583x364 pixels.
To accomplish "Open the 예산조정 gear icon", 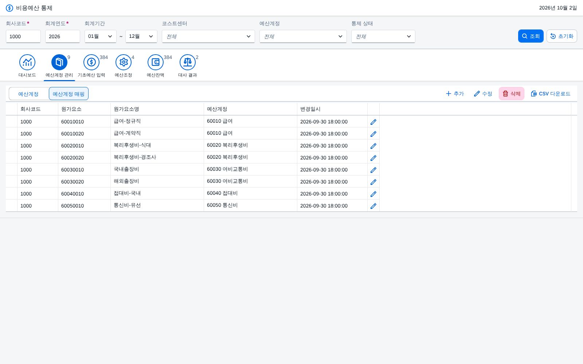I will pos(124,62).
